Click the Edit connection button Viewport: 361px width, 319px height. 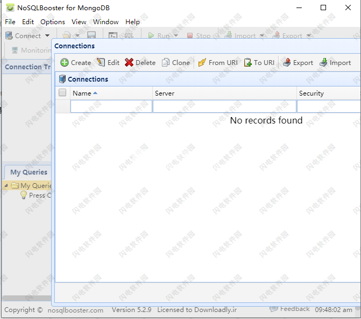click(x=108, y=62)
